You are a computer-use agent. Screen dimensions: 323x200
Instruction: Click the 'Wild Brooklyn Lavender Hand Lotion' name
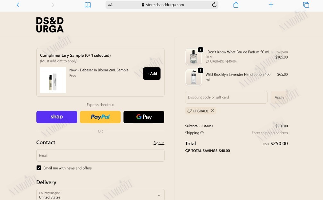(238, 77)
